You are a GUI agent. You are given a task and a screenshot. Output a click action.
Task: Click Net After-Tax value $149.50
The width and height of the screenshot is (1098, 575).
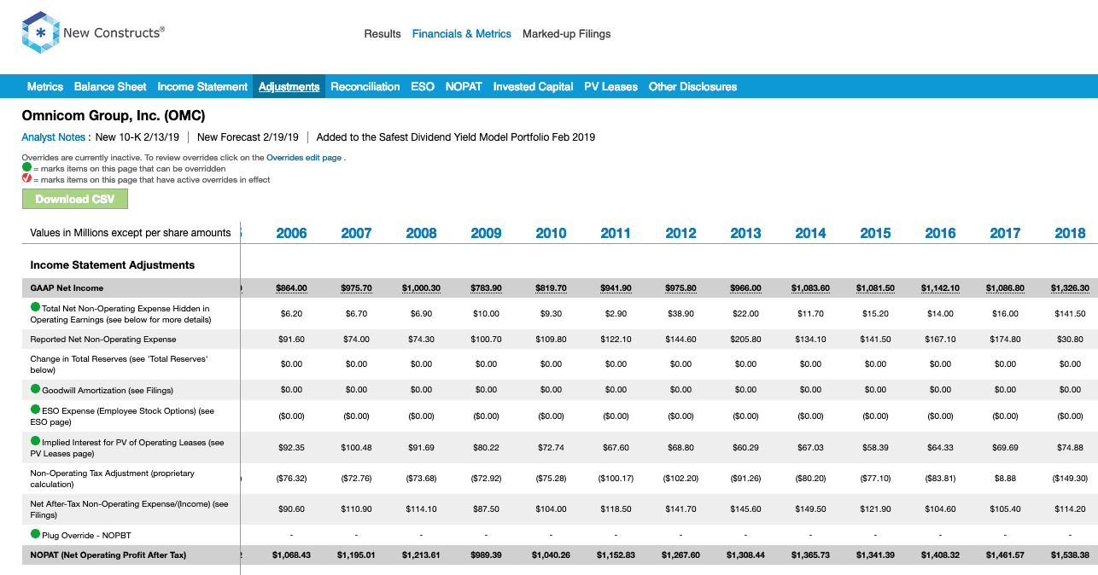point(811,509)
